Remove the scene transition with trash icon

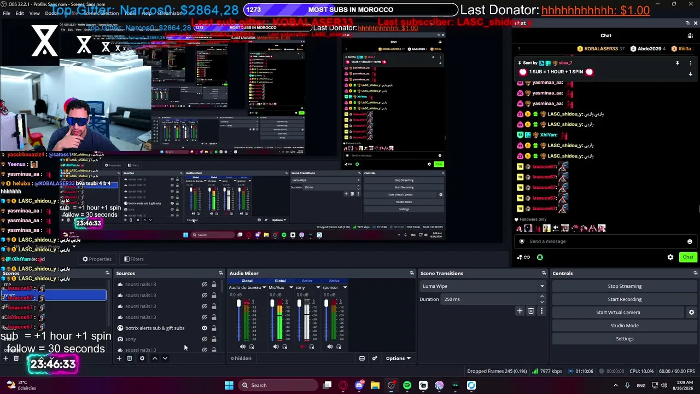click(x=530, y=311)
